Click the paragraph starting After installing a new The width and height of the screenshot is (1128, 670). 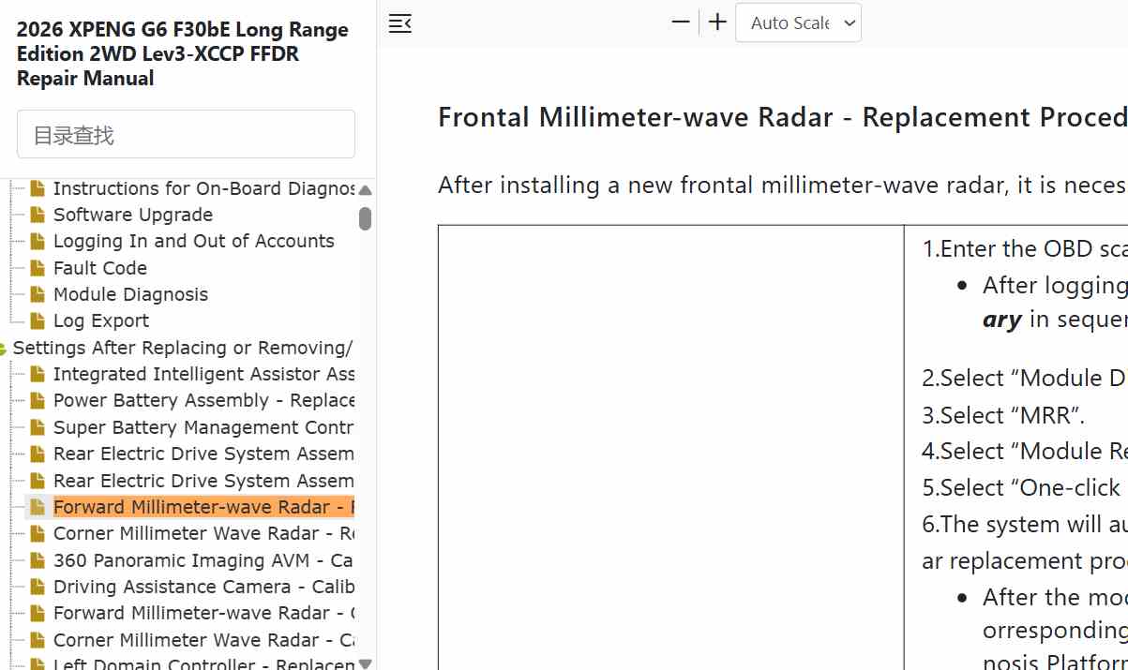click(783, 185)
